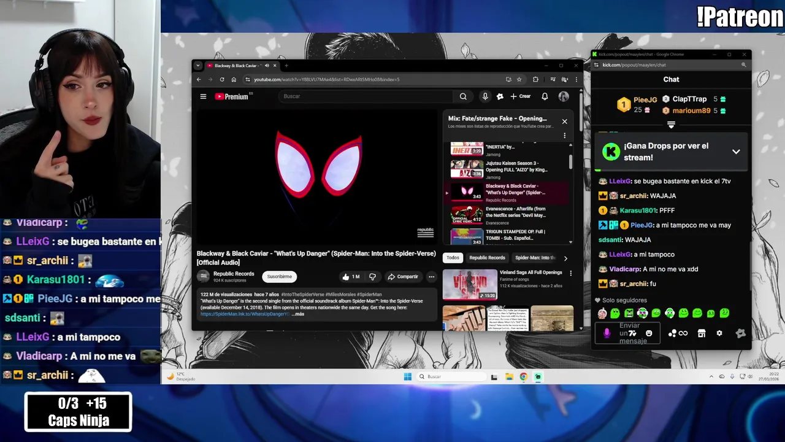Open options for Vinland Saga video
The image size is (785, 442).
(x=570, y=273)
